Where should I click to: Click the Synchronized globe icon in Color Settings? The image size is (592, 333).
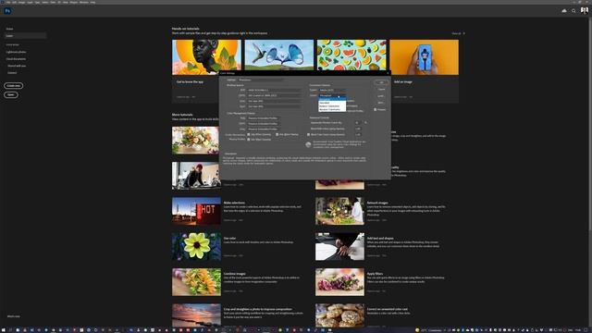click(x=308, y=144)
